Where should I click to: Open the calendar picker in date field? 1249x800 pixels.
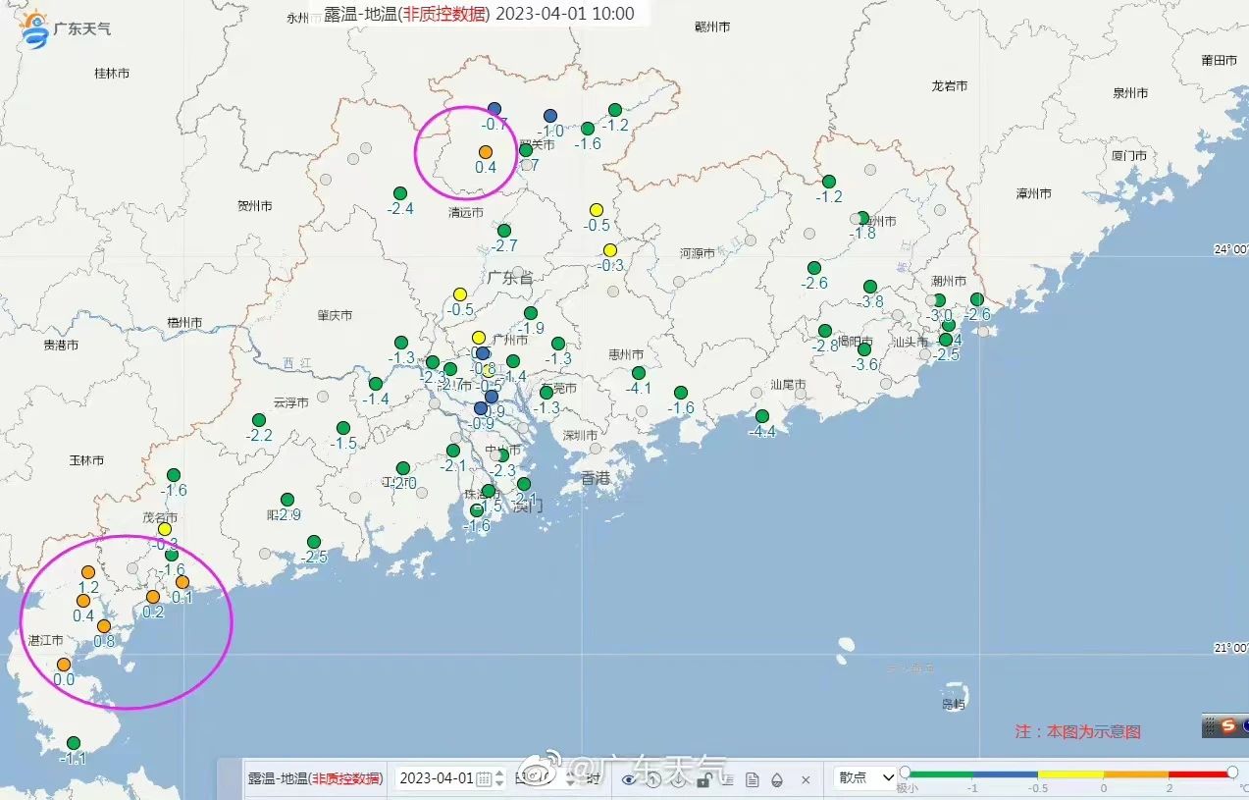point(483,779)
